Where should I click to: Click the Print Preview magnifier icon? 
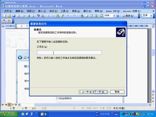pos(33,16)
